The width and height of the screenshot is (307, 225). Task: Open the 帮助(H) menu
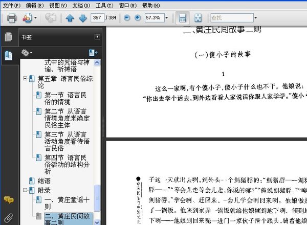click(151, 6)
